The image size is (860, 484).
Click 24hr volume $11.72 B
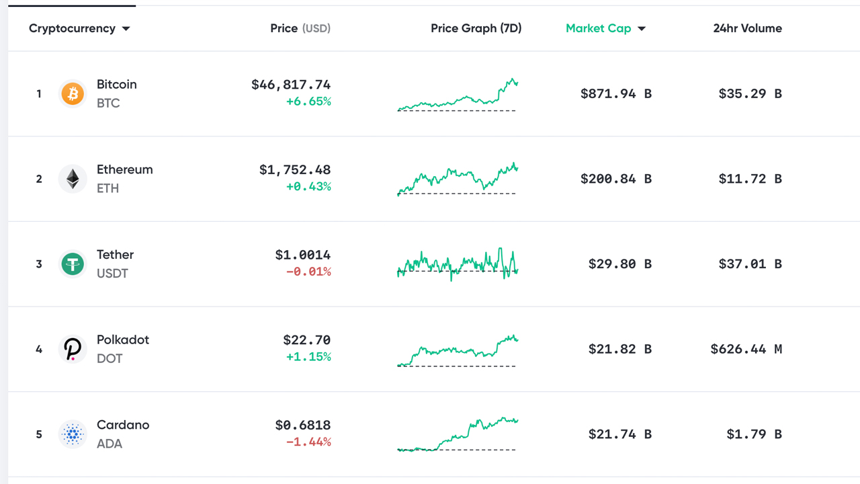[x=750, y=179]
